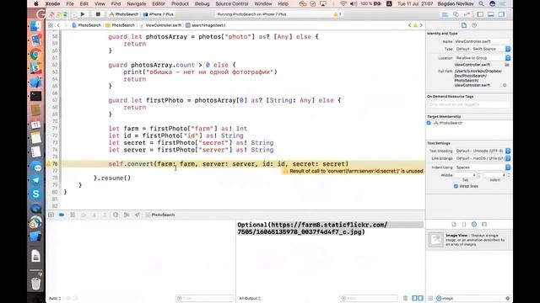Toggle PhotoSearch target membership checkbox
This screenshot has height=303, width=540.
(429, 123)
